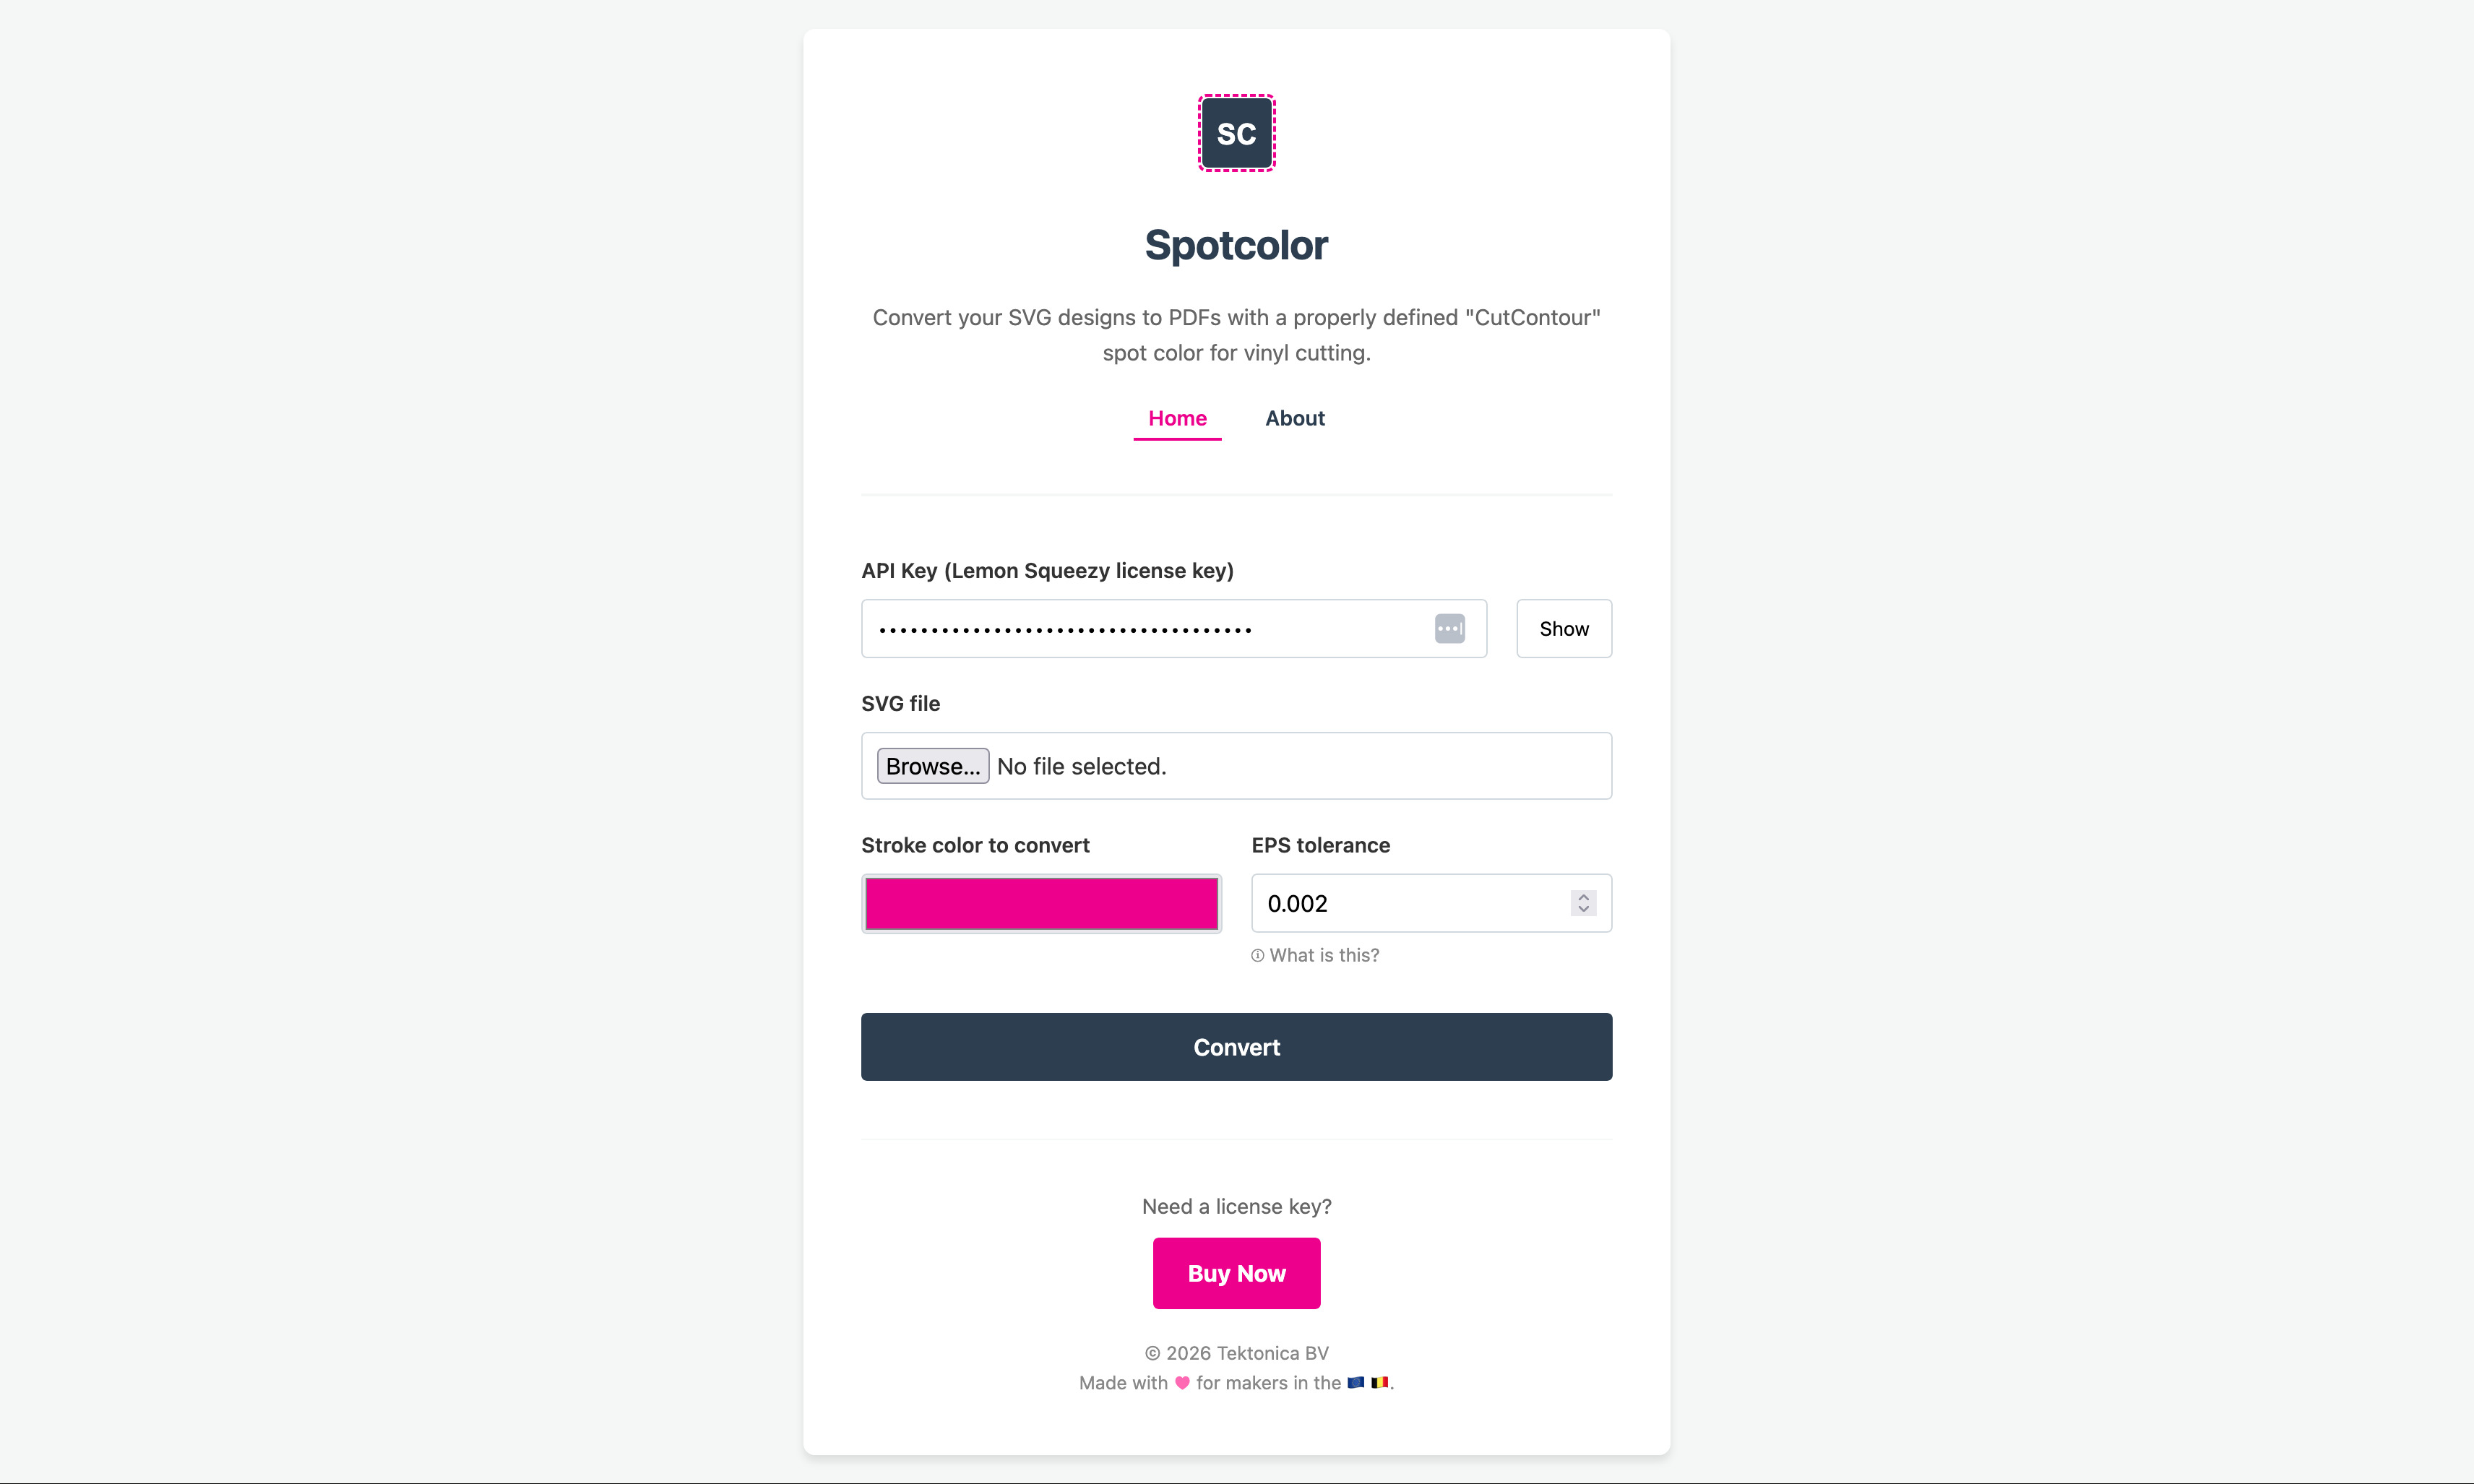Click Buy Now to get a license key
The height and width of the screenshot is (1484, 2474).
[1236, 1273]
